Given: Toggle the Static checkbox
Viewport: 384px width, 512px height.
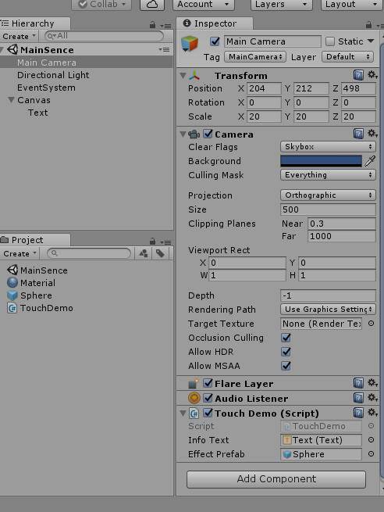Looking at the screenshot, I should (x=330, y=41).
